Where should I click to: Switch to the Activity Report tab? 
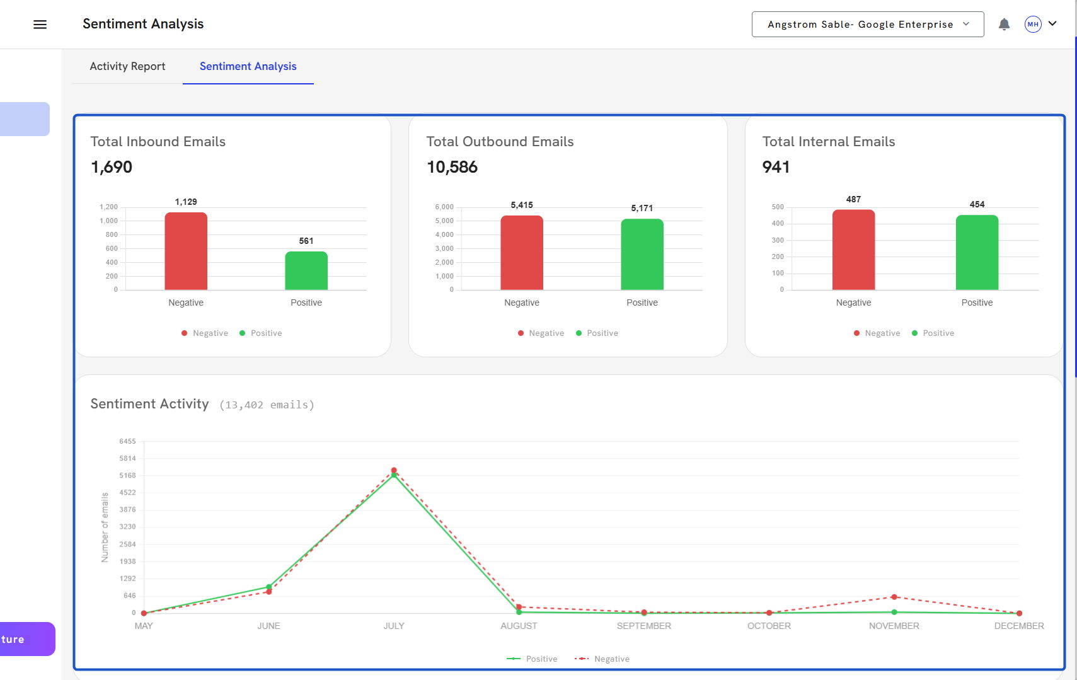tap(127, 66)
